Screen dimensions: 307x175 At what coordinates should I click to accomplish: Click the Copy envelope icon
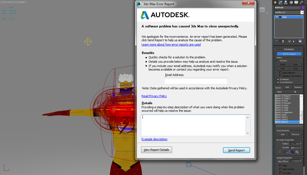[293, 152]
